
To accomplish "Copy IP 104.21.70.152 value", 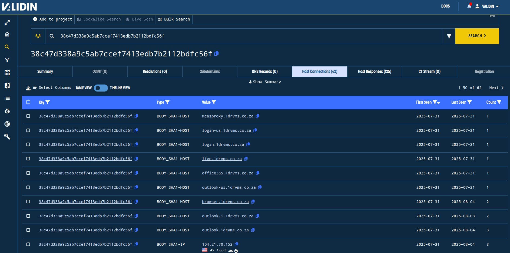I will point(236,244).
